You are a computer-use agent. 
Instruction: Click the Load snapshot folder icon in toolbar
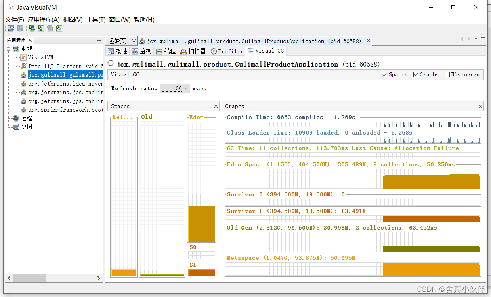[11, 29]
